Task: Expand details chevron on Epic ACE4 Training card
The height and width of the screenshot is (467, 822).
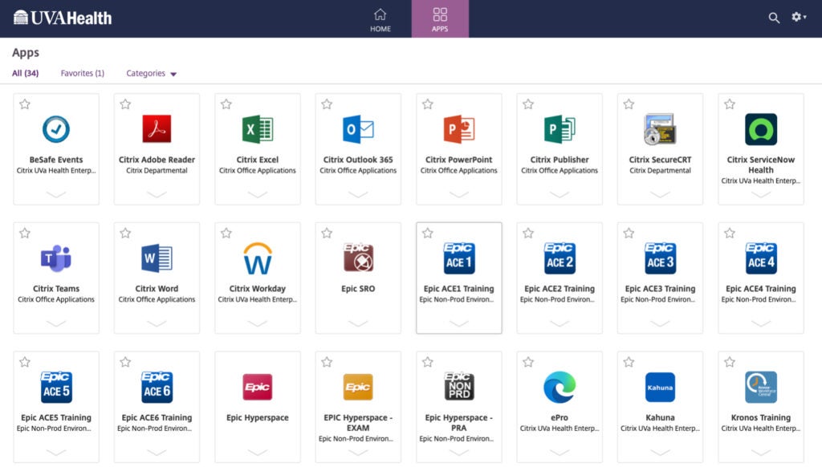Action: tap(761, 323)
